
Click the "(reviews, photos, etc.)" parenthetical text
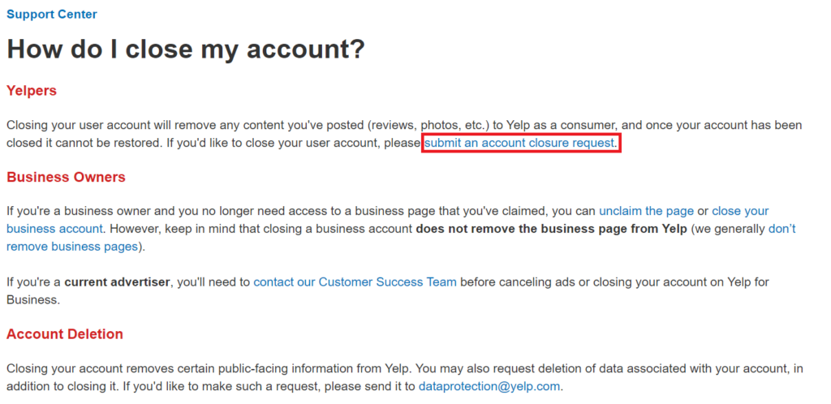(424, 125)
